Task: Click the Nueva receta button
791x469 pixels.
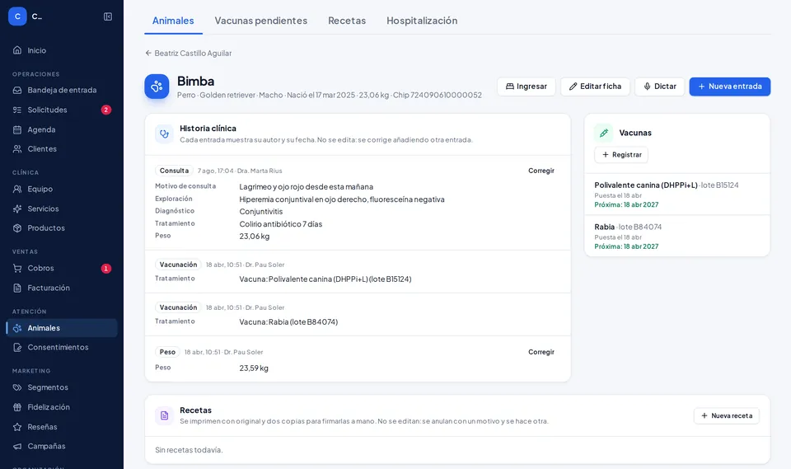Action: [727, 415]
